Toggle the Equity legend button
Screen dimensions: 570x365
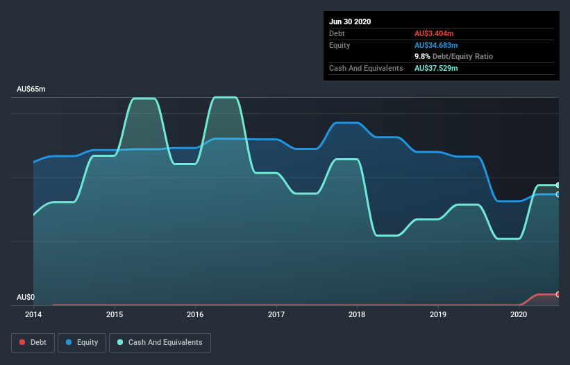point(82,343)
